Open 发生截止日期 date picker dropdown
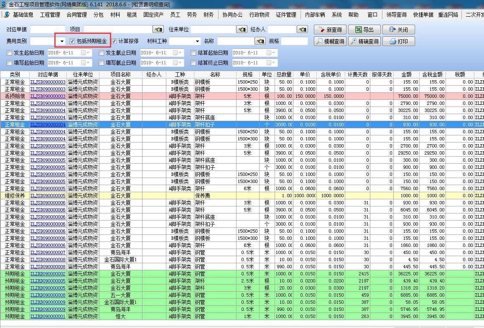484x328 pixels. click(180, 53)
